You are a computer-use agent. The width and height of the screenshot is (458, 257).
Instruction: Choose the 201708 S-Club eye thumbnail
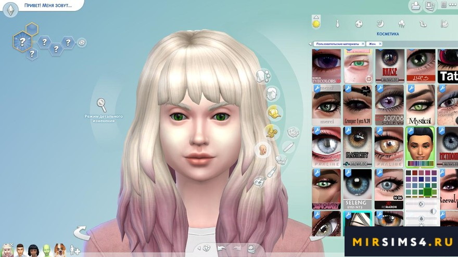point(389,105)
